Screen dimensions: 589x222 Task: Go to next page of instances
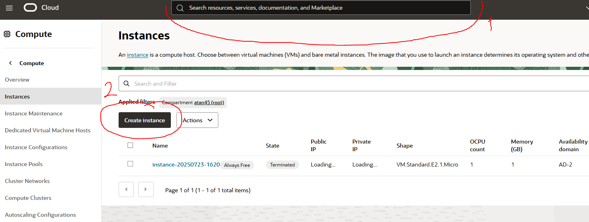(x=146, y=189)
